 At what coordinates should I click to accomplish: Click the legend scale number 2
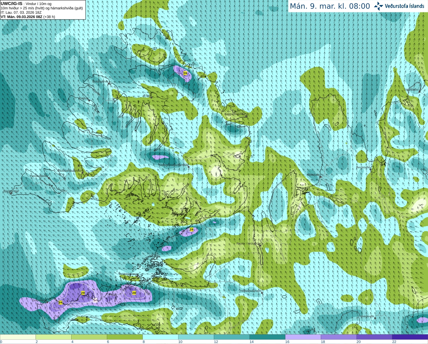coord(36,342)
